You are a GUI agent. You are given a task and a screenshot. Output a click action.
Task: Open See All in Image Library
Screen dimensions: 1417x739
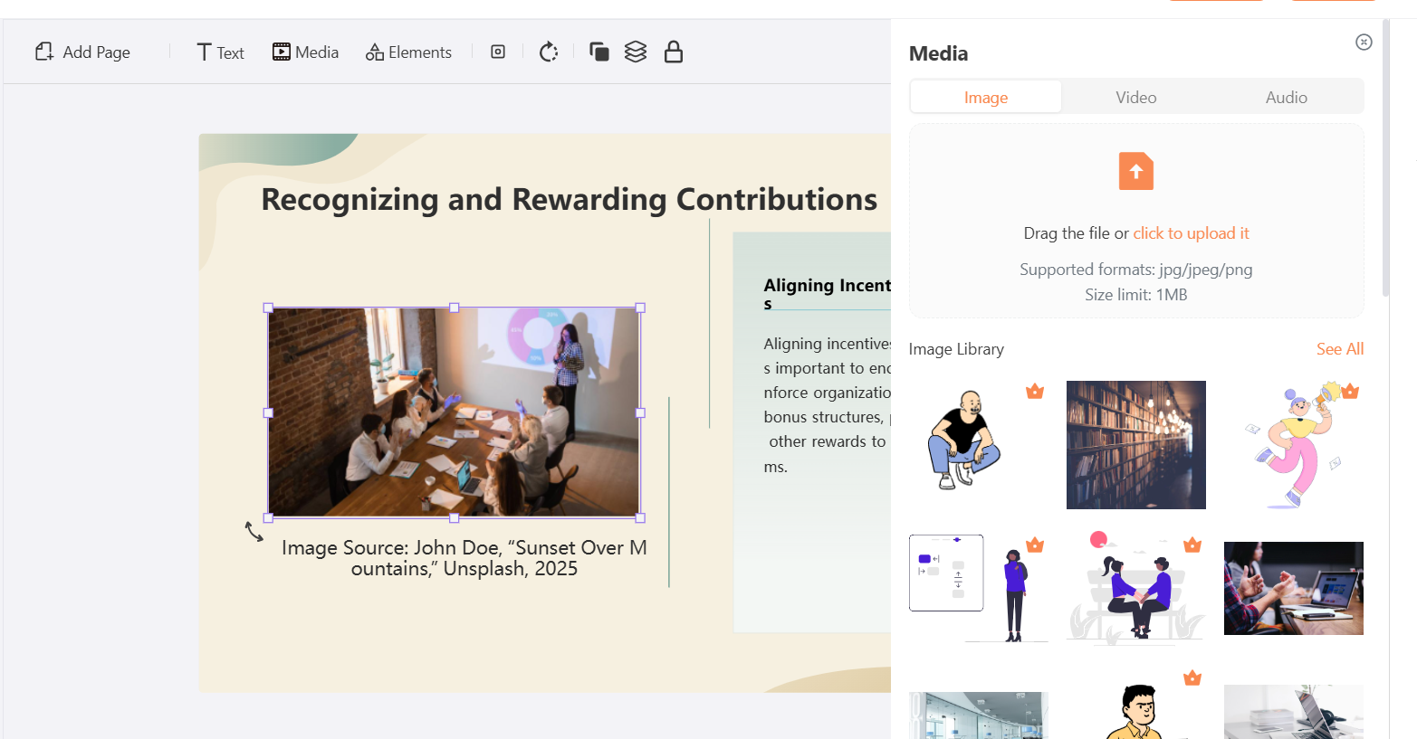1340,348
